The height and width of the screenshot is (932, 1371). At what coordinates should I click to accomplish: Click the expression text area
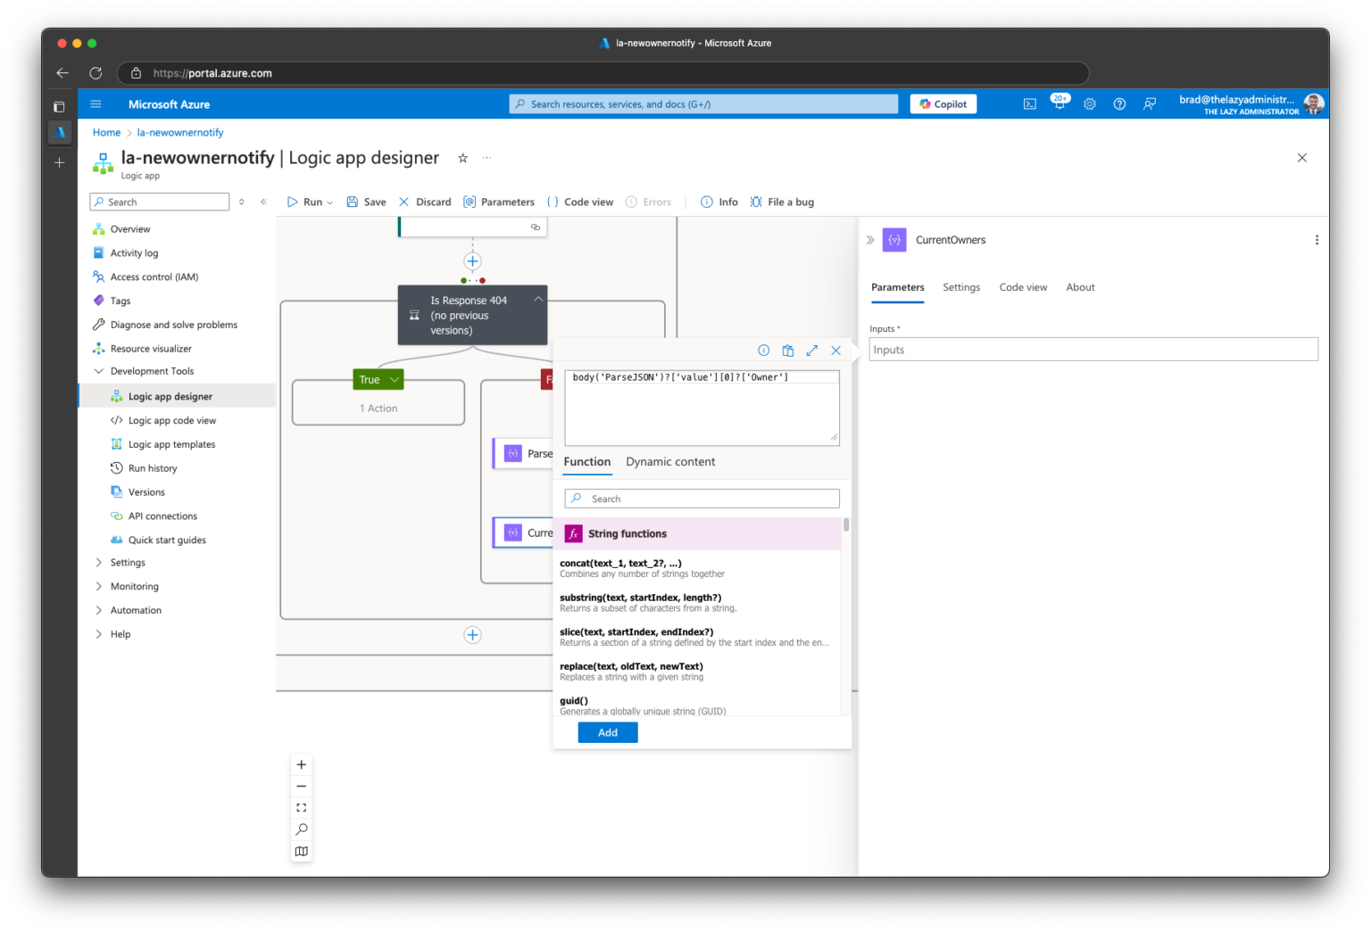(x=702, y=408)
